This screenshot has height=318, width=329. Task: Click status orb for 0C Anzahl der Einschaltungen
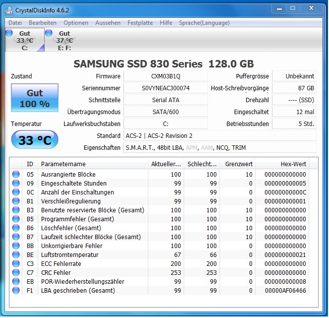(x=16, y=192)
